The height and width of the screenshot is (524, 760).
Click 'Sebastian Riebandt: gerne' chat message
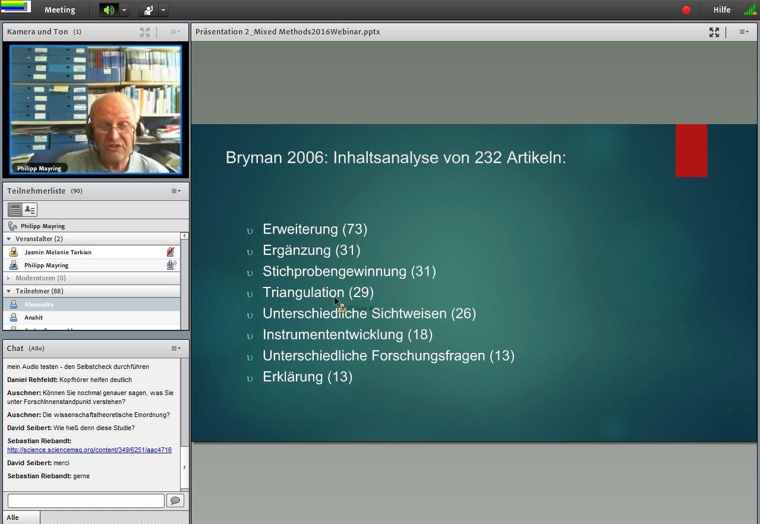click(x=48, y=476)
